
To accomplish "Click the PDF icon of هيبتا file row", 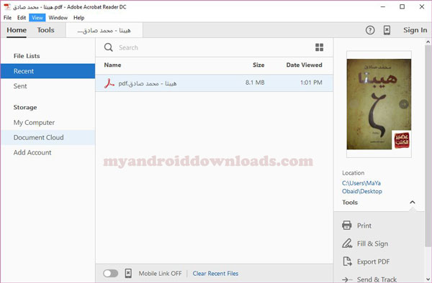I will coord(109,83).
